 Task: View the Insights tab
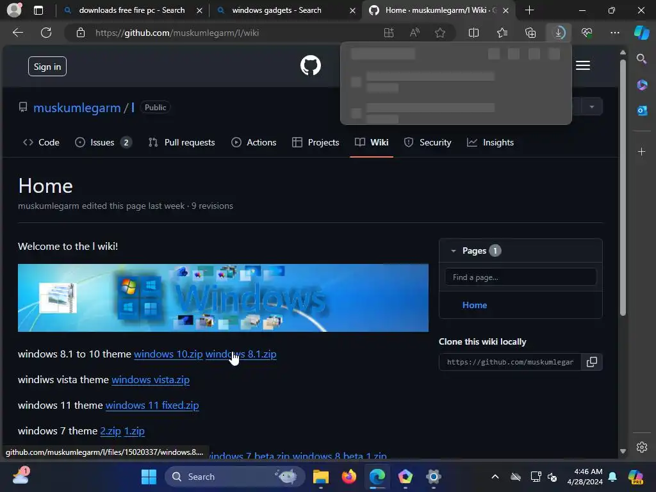click(490, 142)
